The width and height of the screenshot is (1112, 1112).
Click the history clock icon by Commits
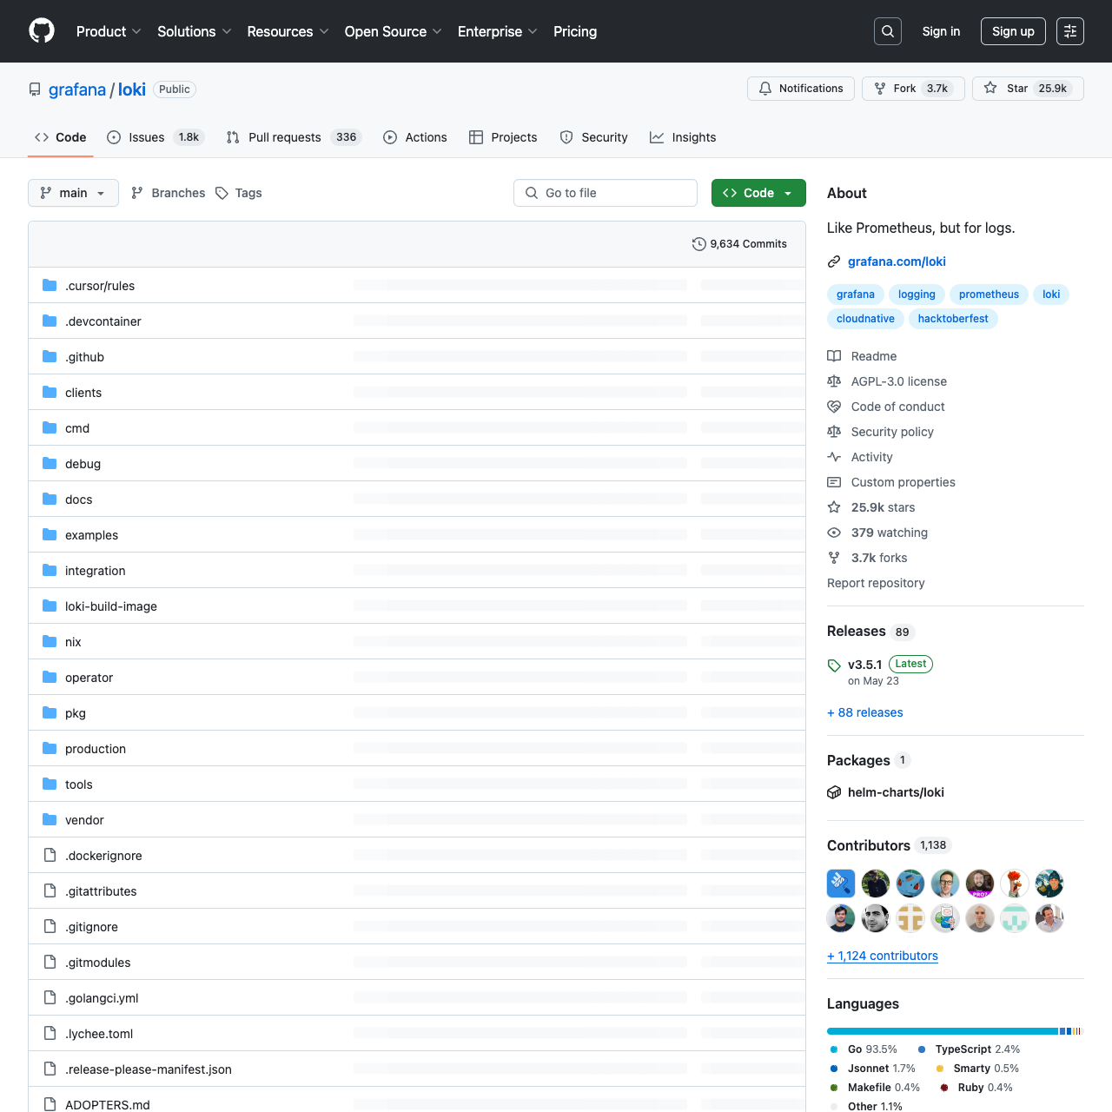(698, 244)
